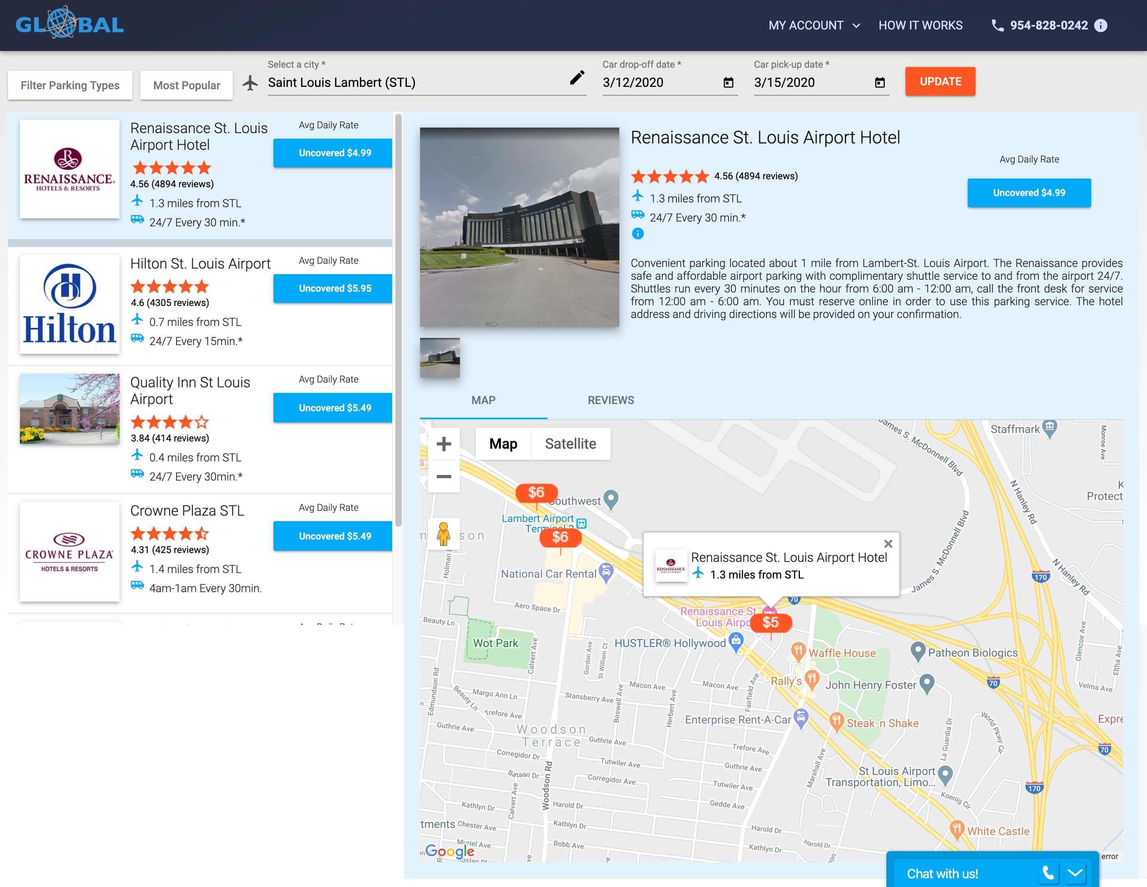Switch the map to Satellite view
Screen dimensions: 1147x887
[x=570, y=444]
